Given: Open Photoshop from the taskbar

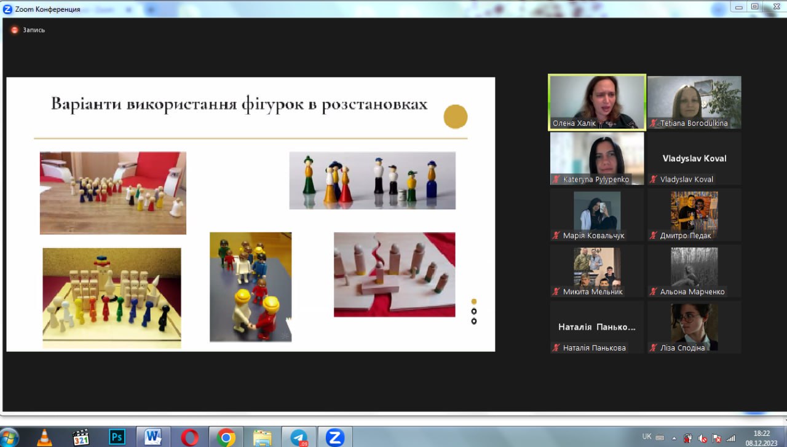Looking at the screenshot, I should pyautogui.click(x=117, y=437).
